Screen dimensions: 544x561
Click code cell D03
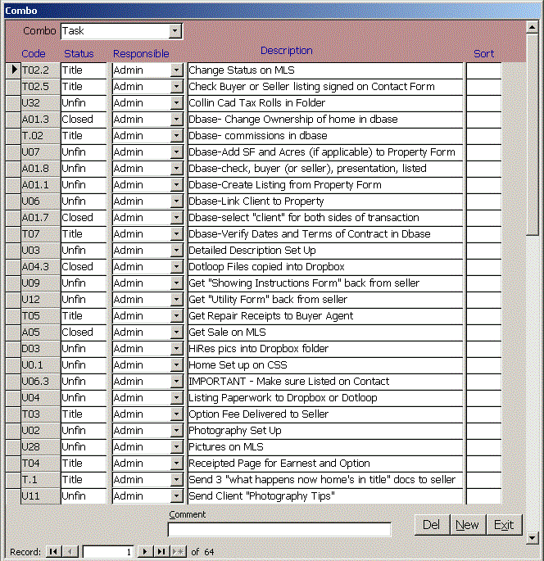pos(40,349)
